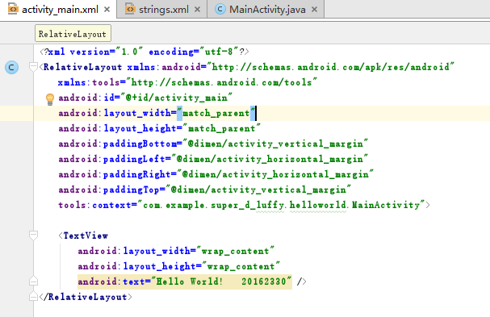
Task: Open the strings.xml tab
Action: [x=163, y=10]
